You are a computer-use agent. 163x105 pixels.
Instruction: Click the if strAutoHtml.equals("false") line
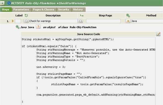point(49,46)
